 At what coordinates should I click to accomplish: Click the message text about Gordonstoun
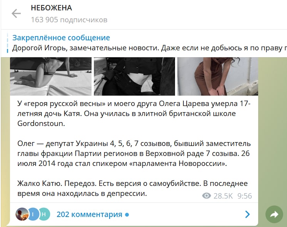(134, 114)
